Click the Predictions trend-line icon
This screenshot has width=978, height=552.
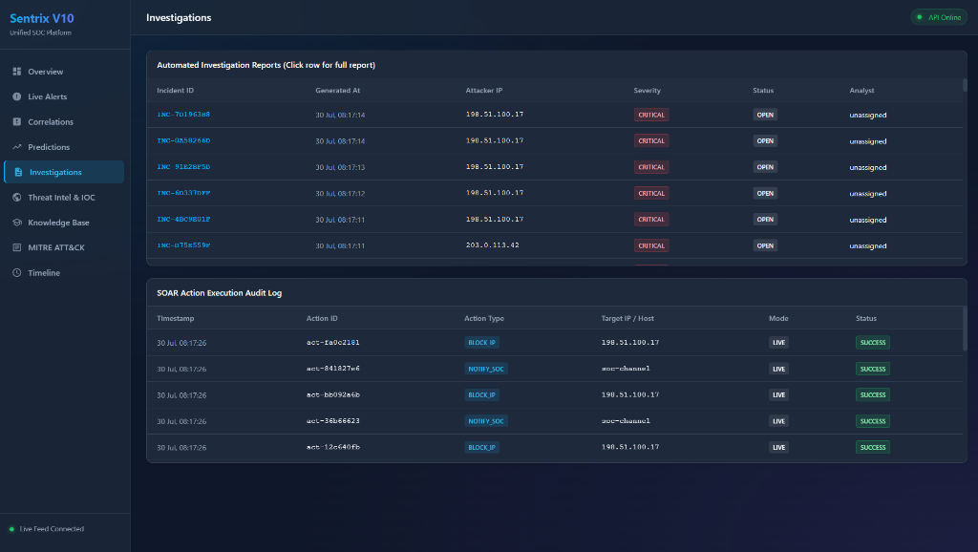[x=17, y=147]
